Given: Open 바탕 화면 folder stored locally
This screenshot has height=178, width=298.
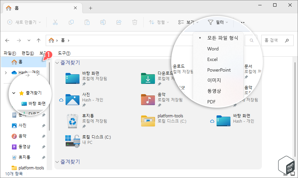Looking at the screenshot, I should pyautogui.click(x=73, y=78).
